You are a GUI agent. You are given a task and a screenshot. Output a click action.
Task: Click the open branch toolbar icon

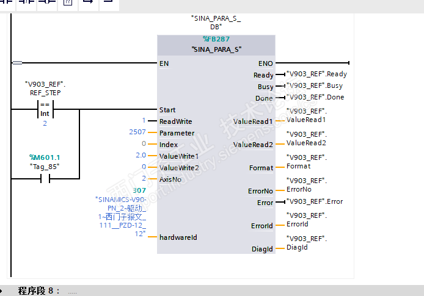[x=89, y=3]
